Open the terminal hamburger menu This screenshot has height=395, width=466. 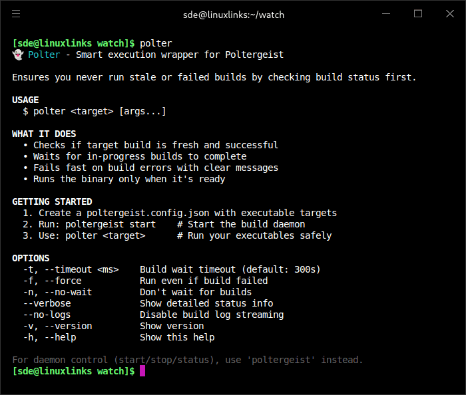(16, 14)
